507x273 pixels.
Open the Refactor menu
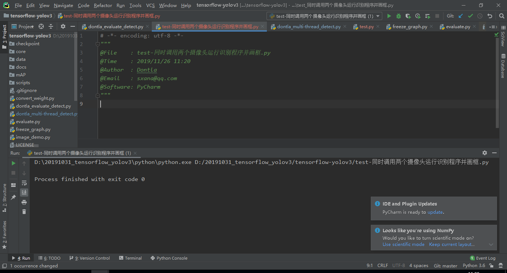tap(102, 5)
